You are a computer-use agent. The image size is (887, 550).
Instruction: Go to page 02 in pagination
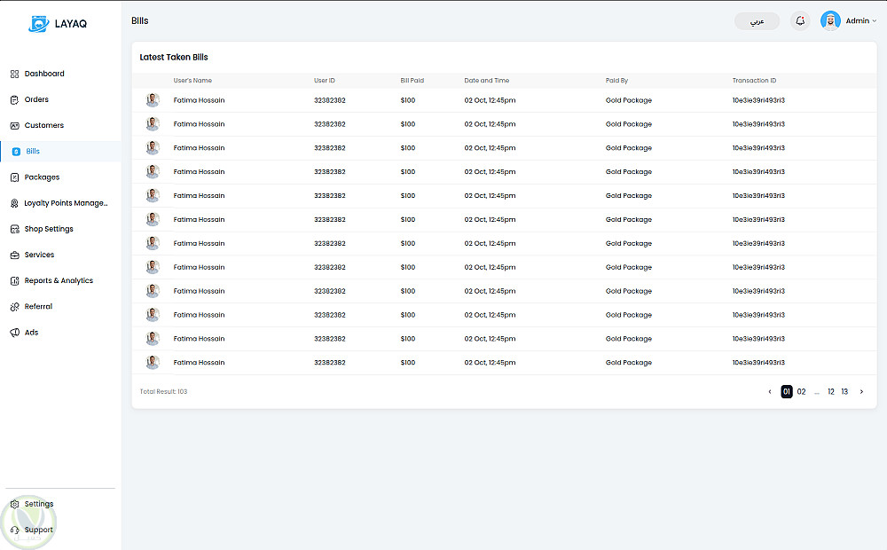(801, 391)
